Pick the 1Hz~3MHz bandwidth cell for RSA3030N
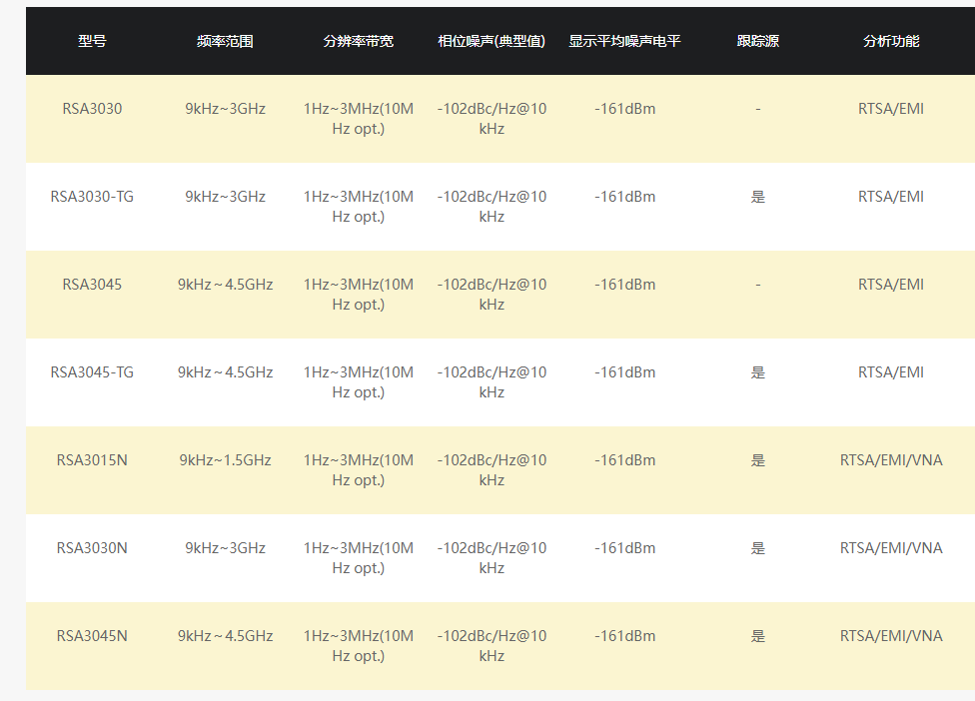Image resolution: width=975 pixels, height=701 pixels. tap(359, 558)
